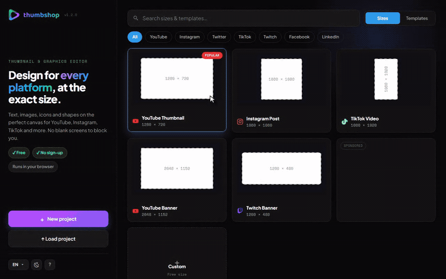Filter sizes by TikTok
Viewport: 446px width, 279px height.
pyautogui.click(x=245, y=37)
